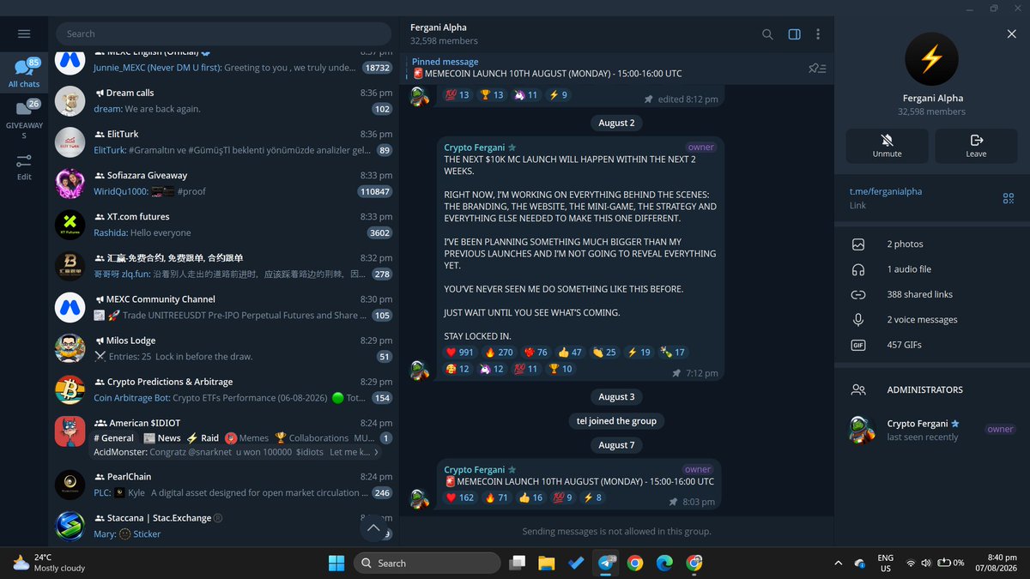The image size is (1030, 579).
Task: Close the group info panel
Action: point(1011,33)
